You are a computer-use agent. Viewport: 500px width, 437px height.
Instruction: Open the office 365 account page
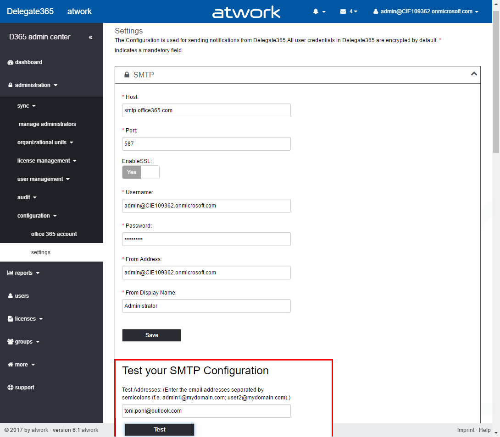point(54,234)
